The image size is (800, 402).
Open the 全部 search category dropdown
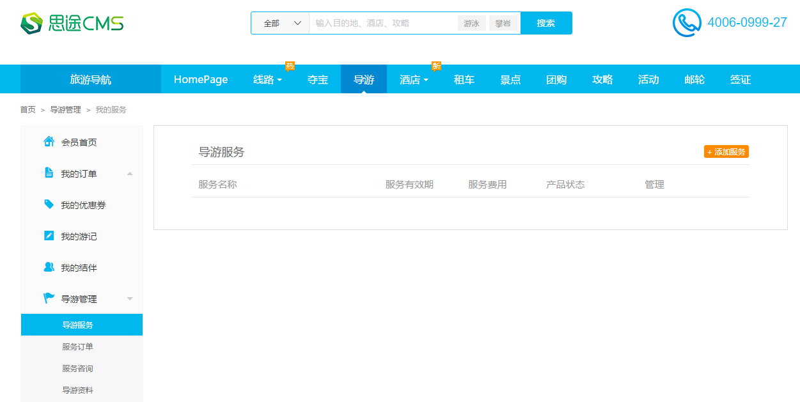[281, 23]
